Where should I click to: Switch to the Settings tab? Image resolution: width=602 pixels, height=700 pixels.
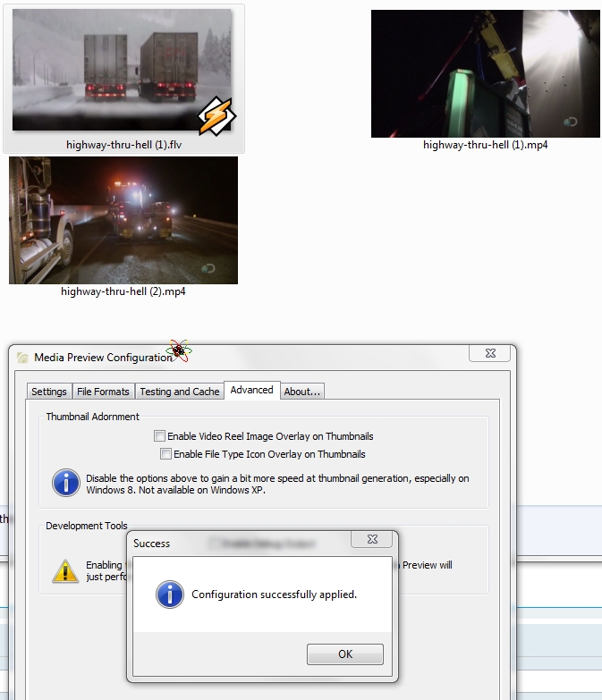pos(49,392)
